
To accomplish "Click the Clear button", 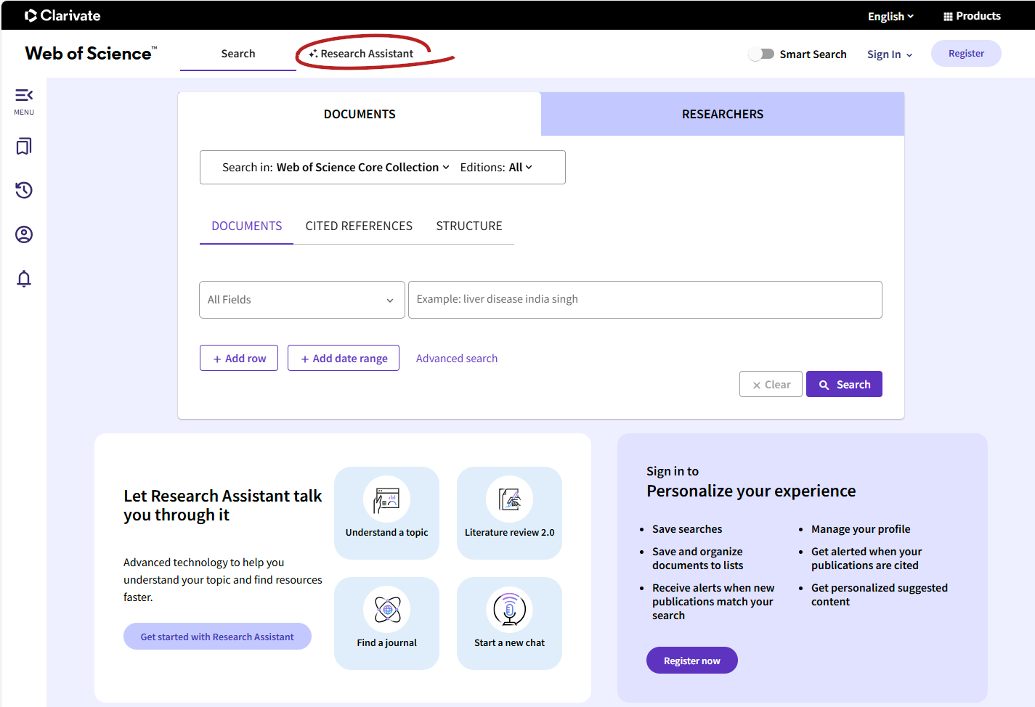I will coord(771,385).
